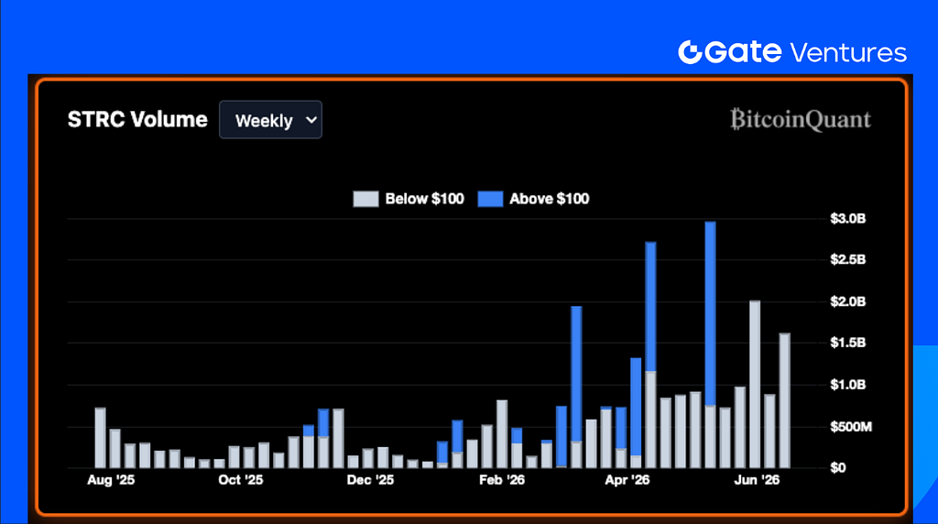Click the Feb '26 x-axis label

[502, 480]
